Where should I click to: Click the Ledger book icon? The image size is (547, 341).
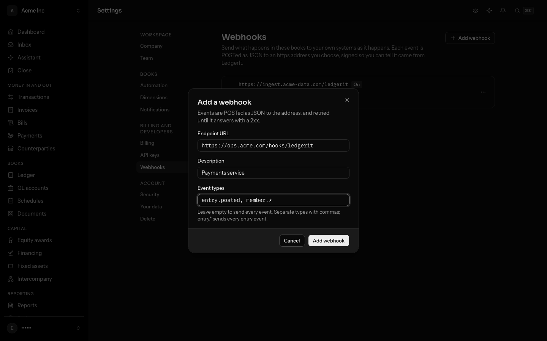tap(11, 175)
